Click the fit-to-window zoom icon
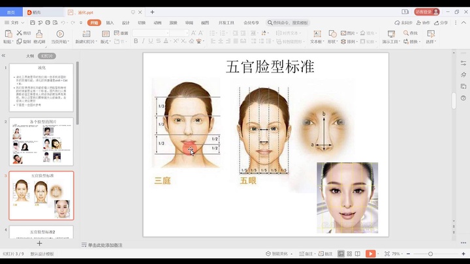470x264 pixels. [x=387, y=254]
